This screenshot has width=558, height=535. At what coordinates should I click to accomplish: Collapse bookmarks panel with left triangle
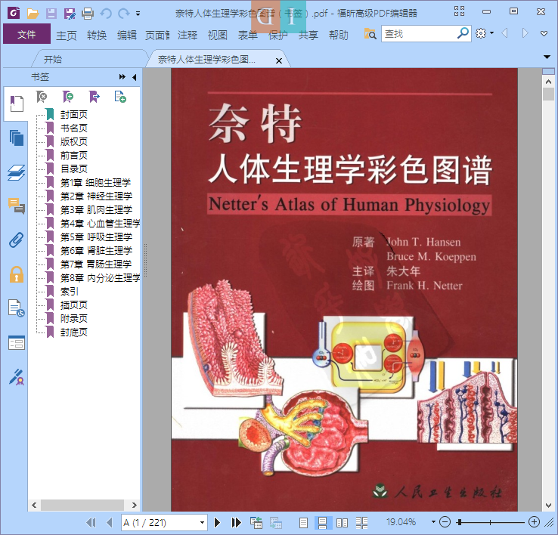(x=135, y=77)
